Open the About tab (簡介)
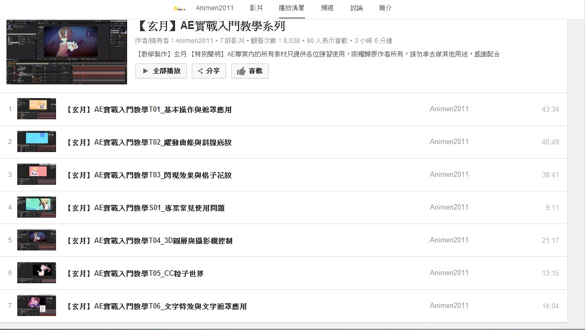585x330 pixels. pyautogui.click(x=385, y=8)
